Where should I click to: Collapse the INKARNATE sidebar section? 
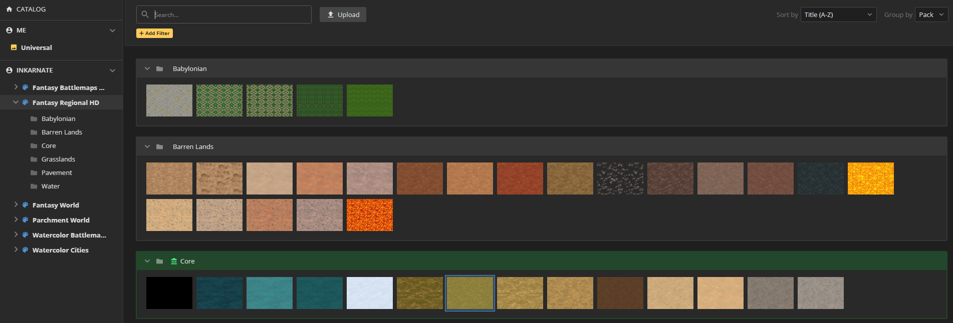112,70
